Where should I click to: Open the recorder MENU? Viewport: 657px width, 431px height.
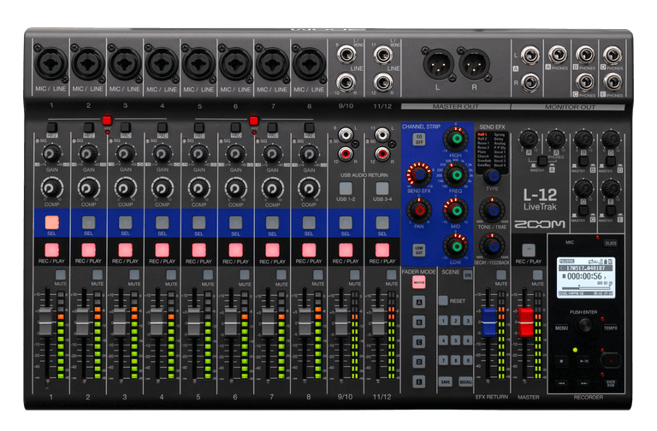561,327
